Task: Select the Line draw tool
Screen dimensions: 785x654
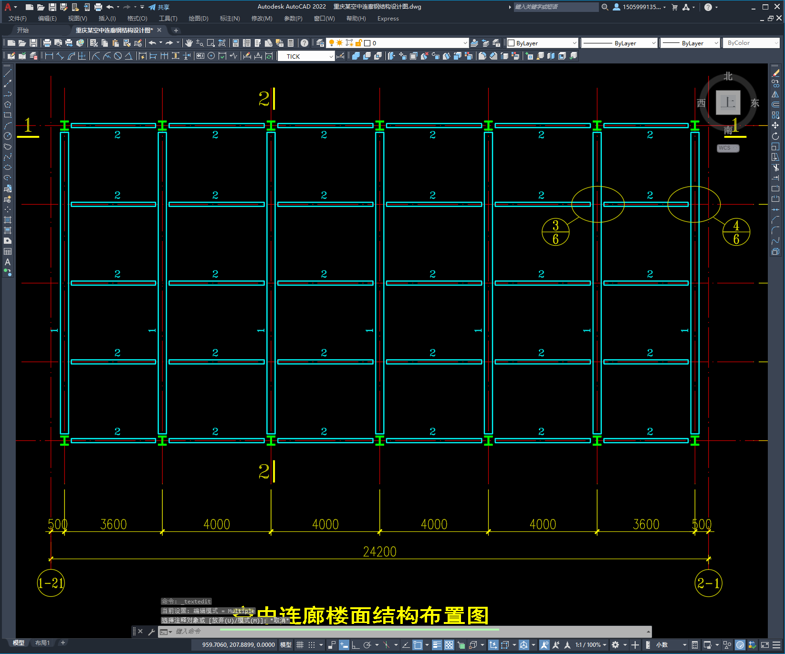Action: click(x=8, y=73)
